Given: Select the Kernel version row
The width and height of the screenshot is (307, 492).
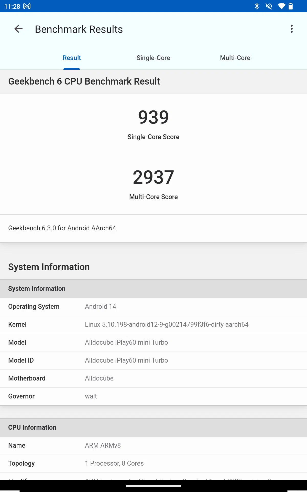Looking at the screenshot, I should [153, 325].
